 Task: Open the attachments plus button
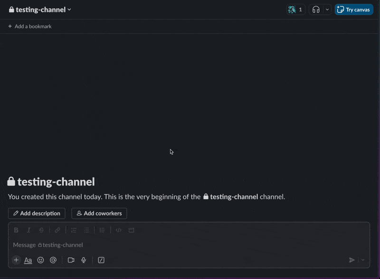point(16,260)
